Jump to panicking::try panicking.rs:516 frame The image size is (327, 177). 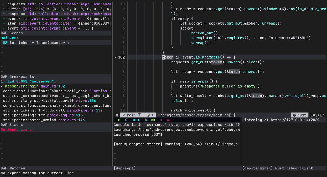click(x=43, y=115)
